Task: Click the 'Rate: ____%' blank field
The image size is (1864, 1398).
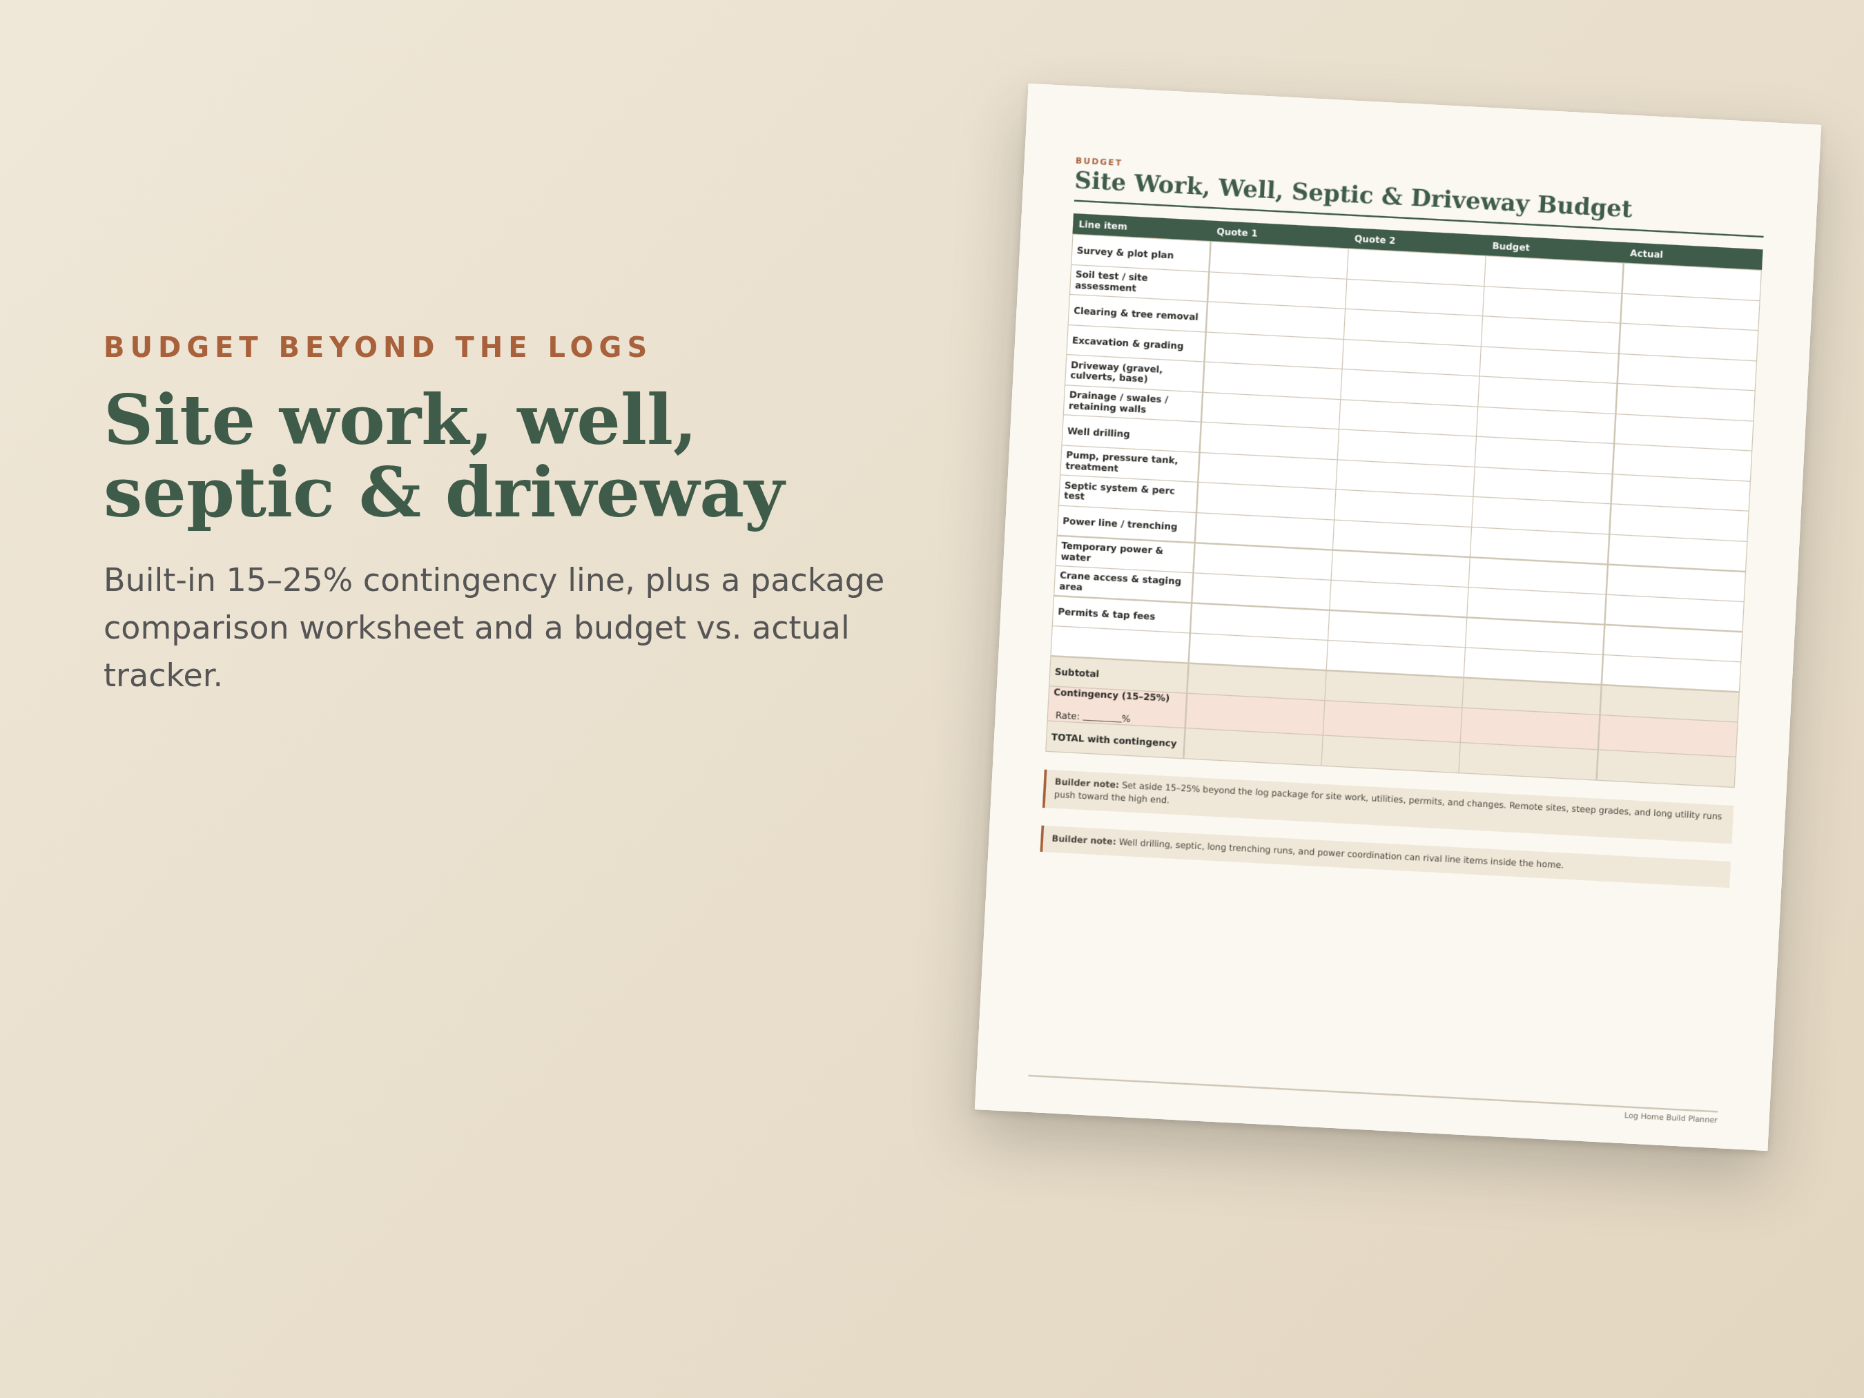Action: 1093,717
